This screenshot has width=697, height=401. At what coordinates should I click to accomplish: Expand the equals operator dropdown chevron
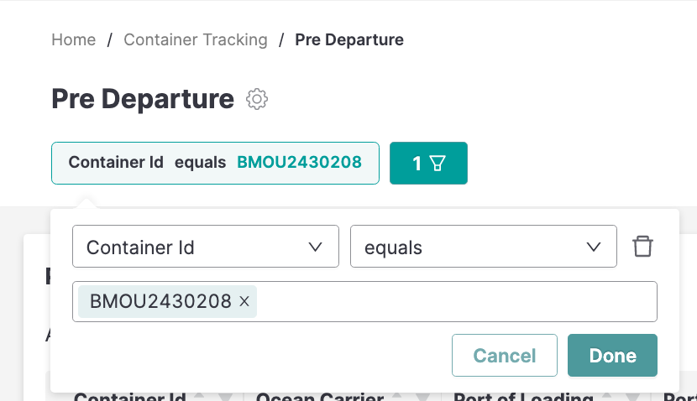point(594,247)
